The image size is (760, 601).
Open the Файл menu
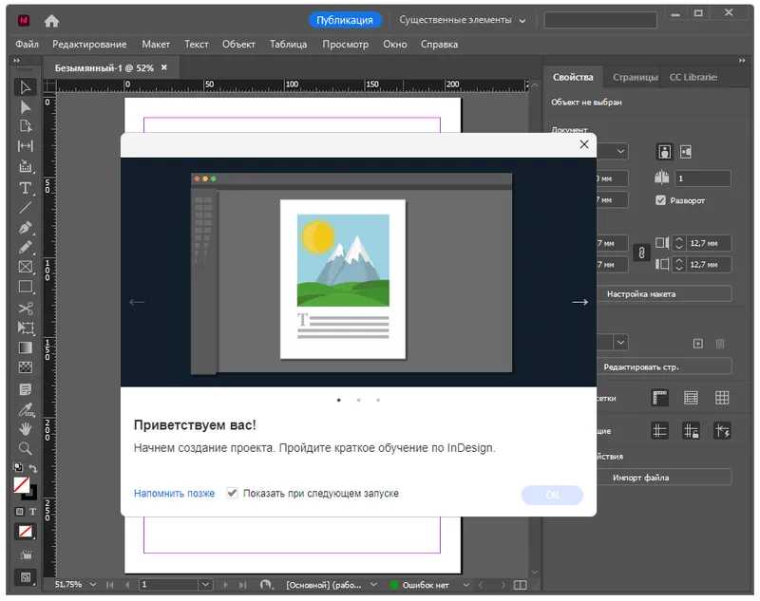[27, 44]
